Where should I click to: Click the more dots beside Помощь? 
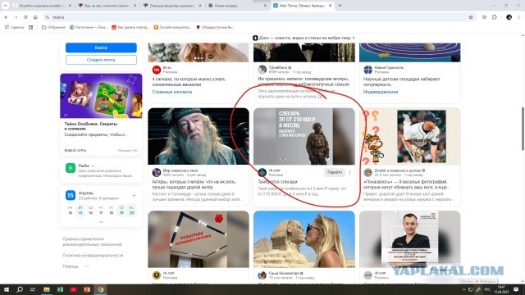click(87, 266)
